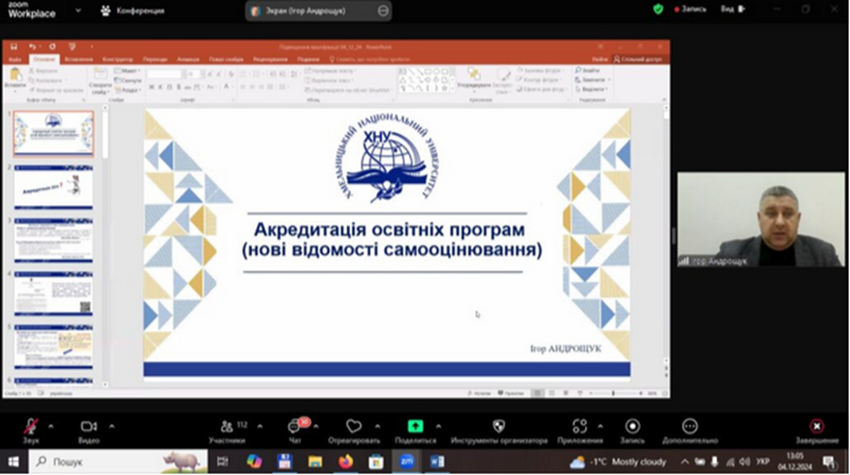Open Firefox from the taskbar

(x=346, y=462)
